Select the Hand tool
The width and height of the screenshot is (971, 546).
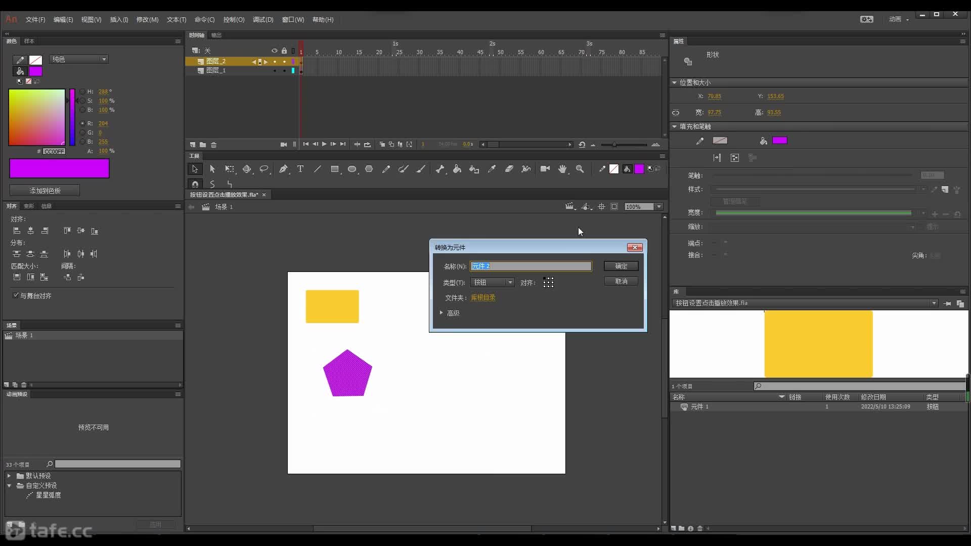(562, 169)
